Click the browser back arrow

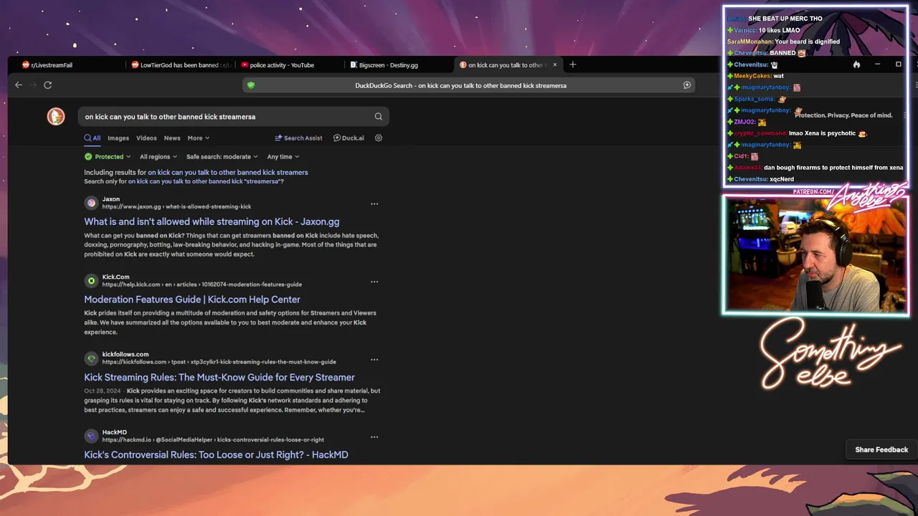[19, 85]
